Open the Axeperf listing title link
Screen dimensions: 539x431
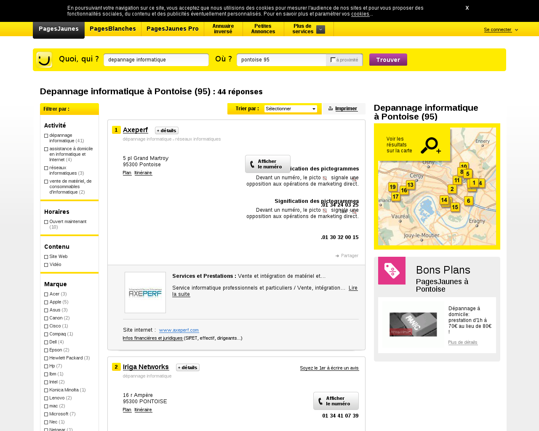tap(135, 130)
